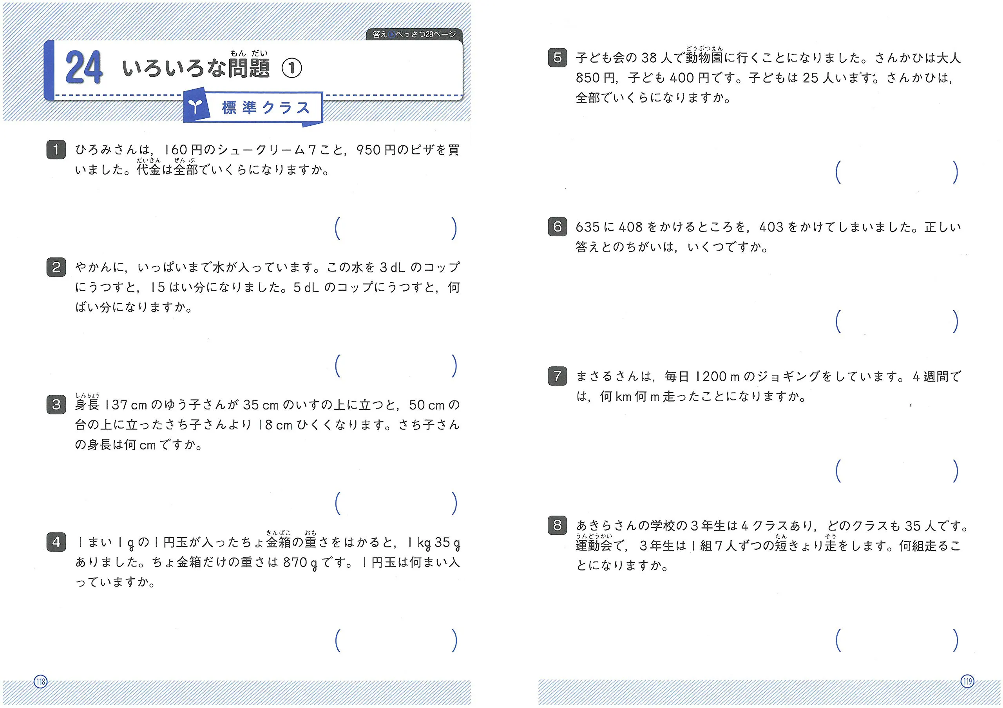1003x708 pixels.
Task: Click the answer blank for problem 5
Action: pos(897,172)
